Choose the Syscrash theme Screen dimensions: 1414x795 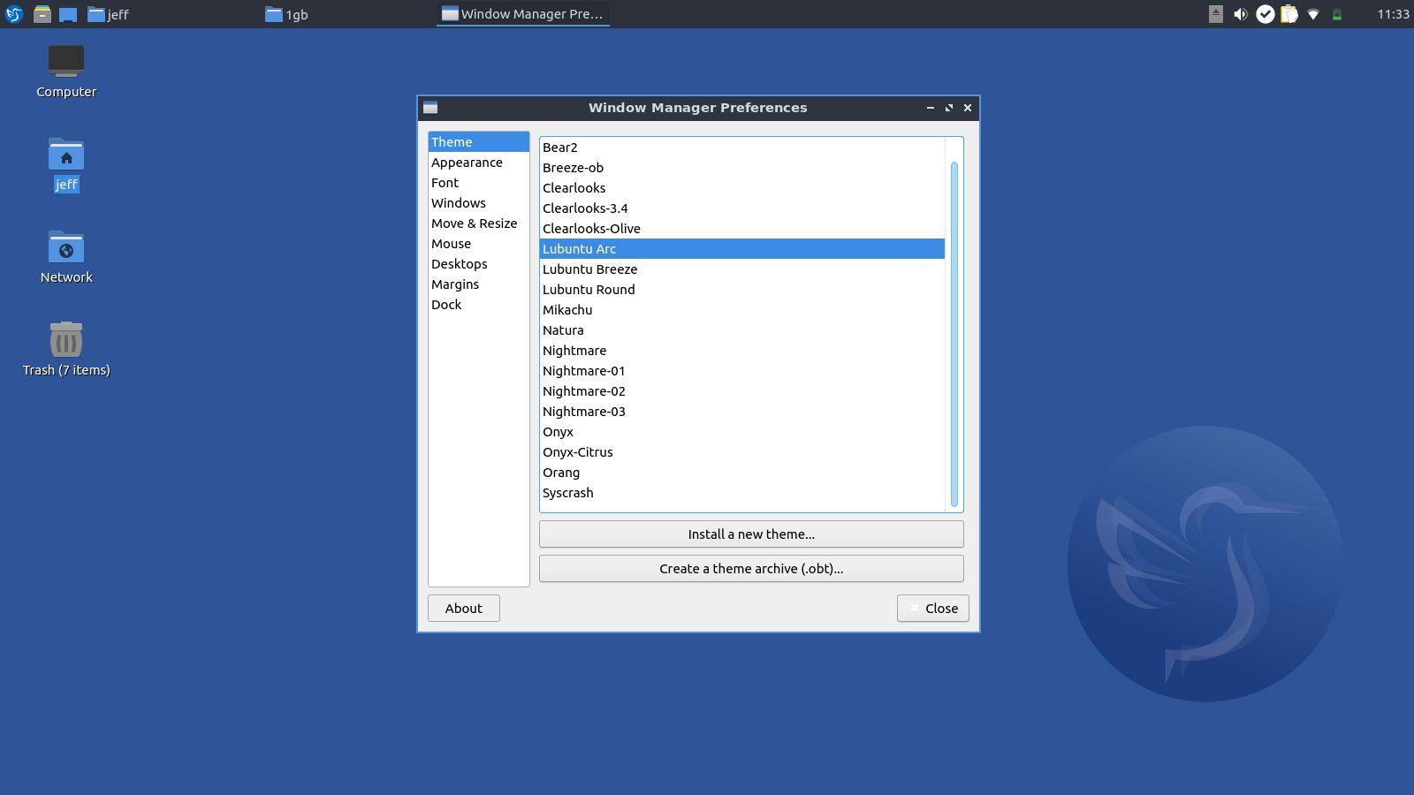coord(742,493)
